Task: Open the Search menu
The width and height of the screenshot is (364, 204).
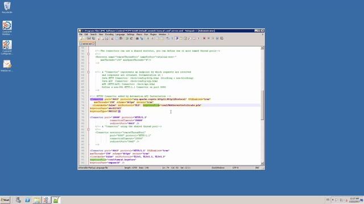Action: point(93,34)
